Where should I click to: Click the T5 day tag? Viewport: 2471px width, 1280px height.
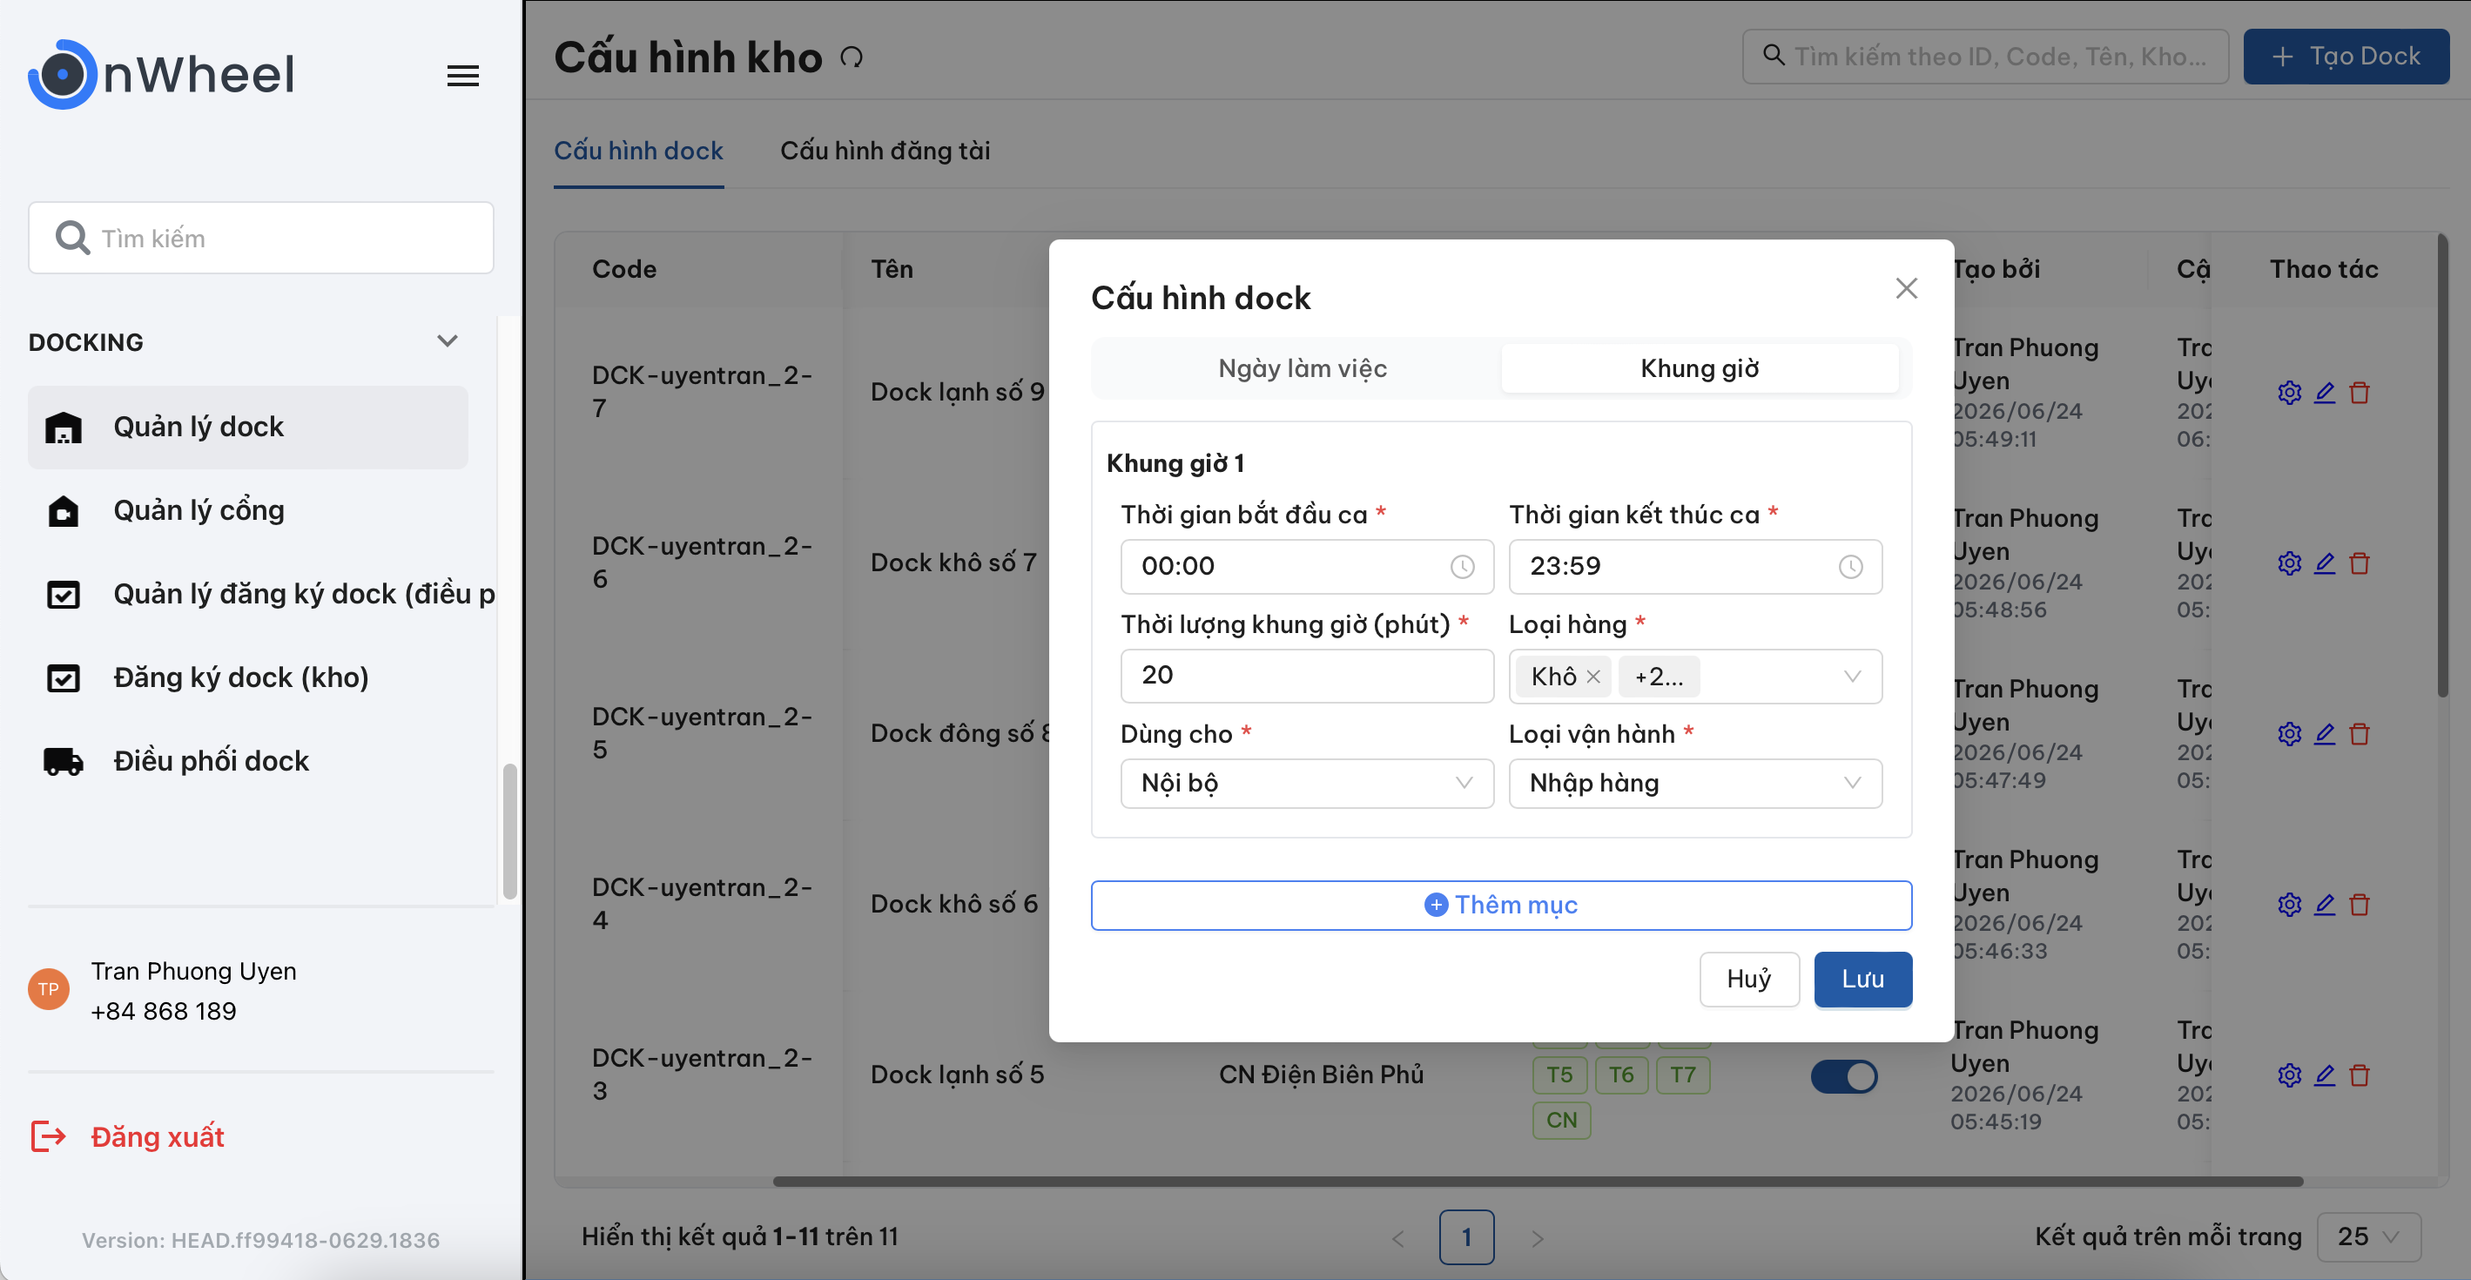click(x=1559, y=1075)
